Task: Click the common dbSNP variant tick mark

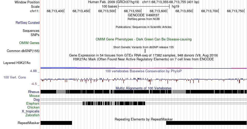Action: pyautogui.click(x=145, y=51)
